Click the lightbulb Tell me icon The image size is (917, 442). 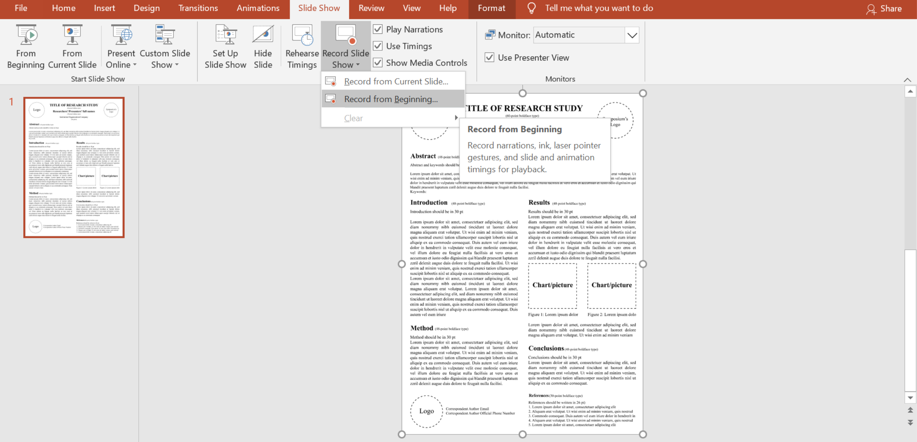(x=532, y=8)
